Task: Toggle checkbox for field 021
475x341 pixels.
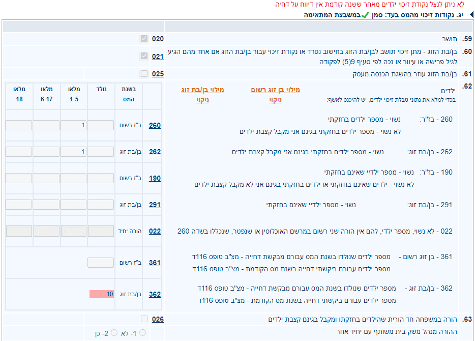Action: (x=144, y=56)
